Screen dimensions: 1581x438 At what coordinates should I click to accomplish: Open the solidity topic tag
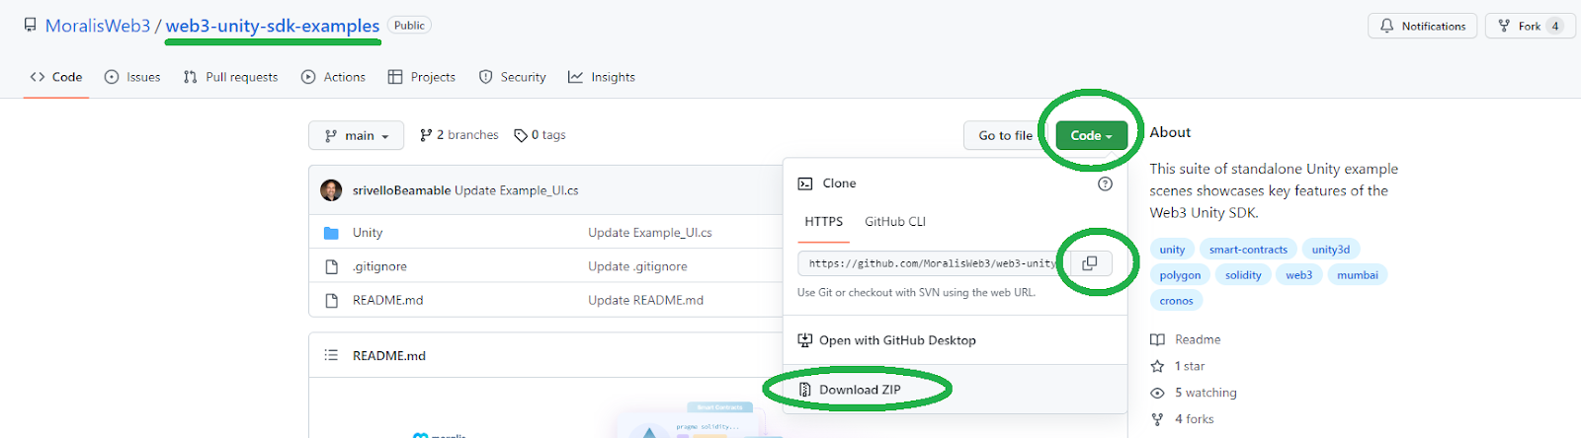(1243, 275)
